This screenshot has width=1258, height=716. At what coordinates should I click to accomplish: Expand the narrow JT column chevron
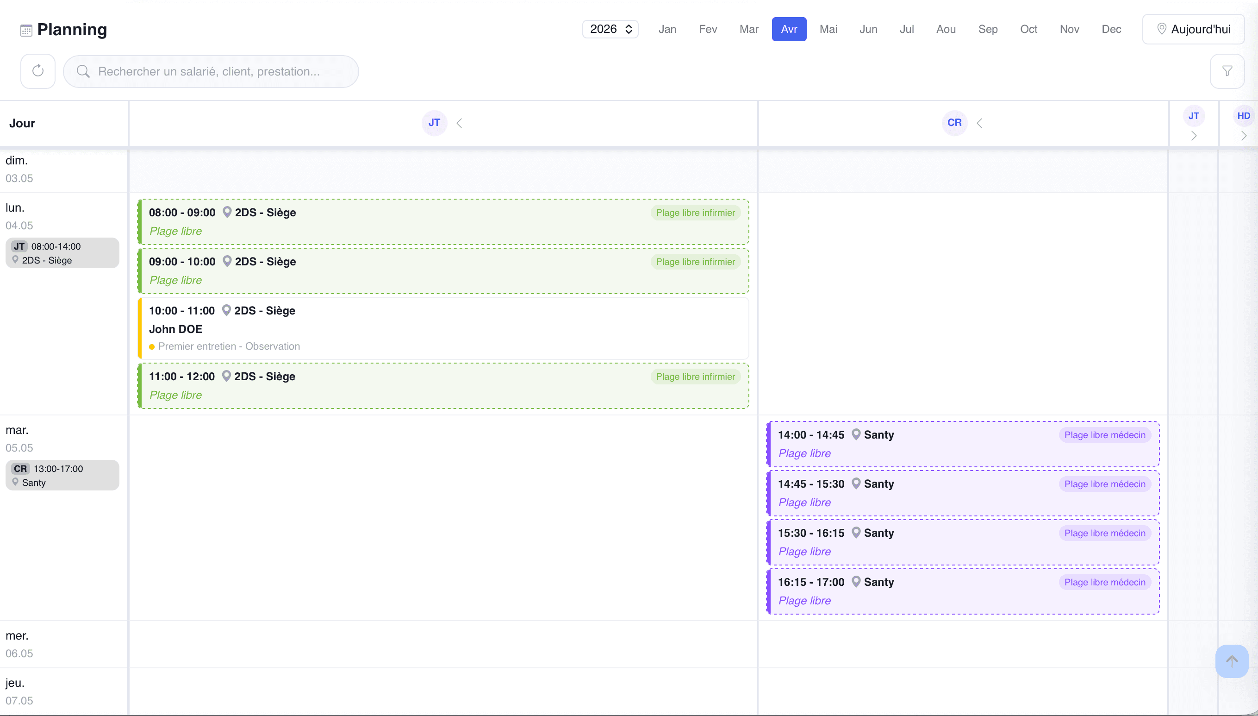point(1194,136)
